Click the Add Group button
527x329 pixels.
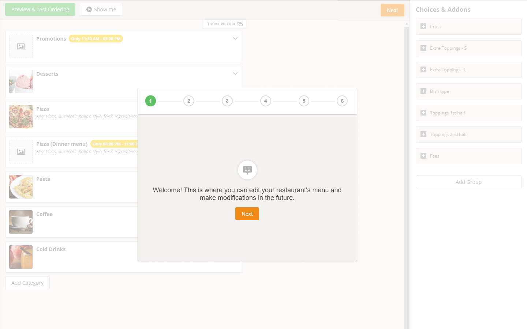[468, 182]
